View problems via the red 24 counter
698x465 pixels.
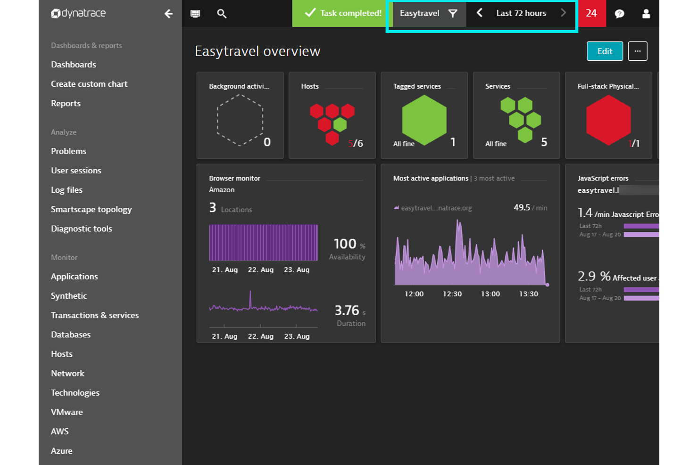pyautogui.click(x=592, y=14)
